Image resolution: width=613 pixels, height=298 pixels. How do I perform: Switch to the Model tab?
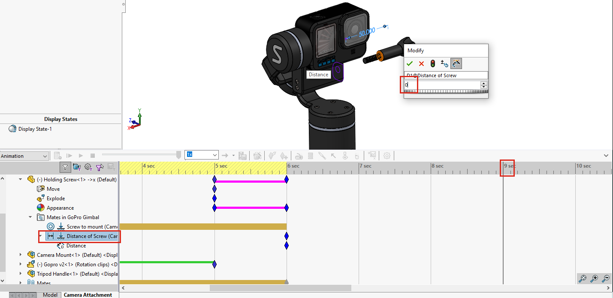(50, 295)
